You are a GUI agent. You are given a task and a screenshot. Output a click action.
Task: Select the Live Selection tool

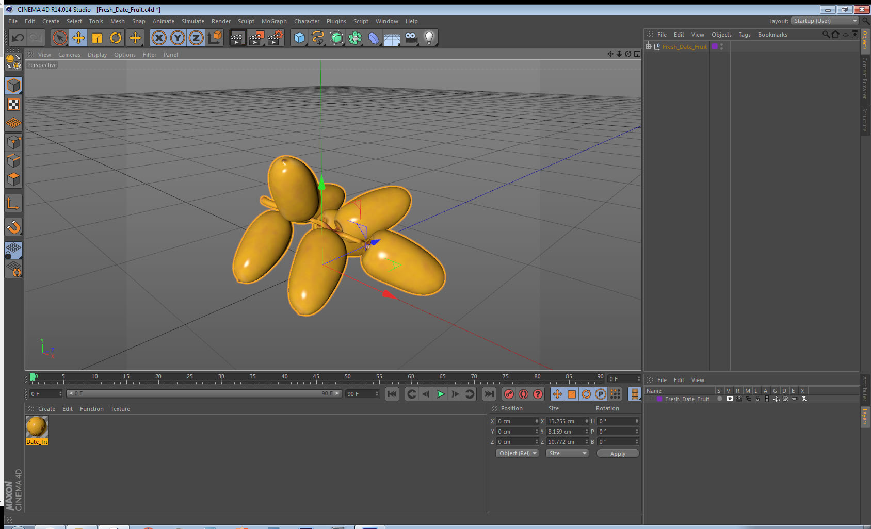coord(60,38)
